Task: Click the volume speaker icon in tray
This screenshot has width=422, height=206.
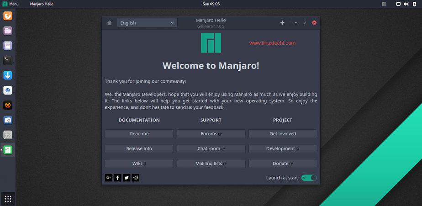Action: pos(406,4)
